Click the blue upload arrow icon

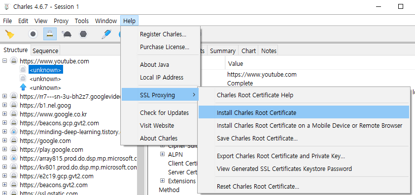coord(23,87)
